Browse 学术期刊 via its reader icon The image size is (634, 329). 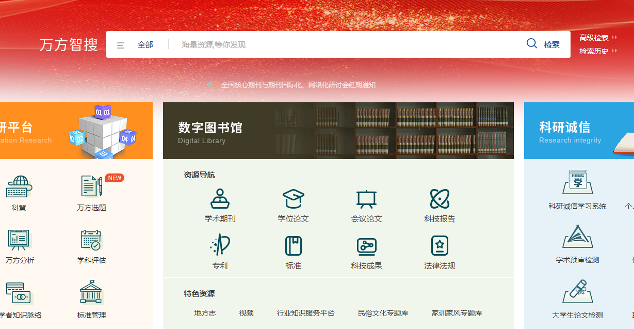tap(220, 199)
